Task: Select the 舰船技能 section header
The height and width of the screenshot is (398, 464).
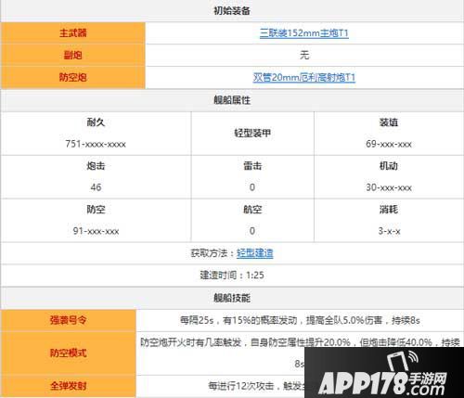Action: (232, 298)
